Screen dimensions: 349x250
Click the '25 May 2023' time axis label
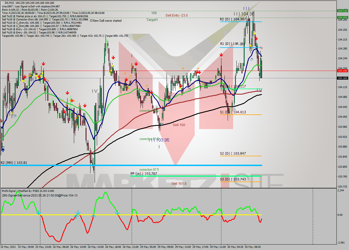click(8, 247)
